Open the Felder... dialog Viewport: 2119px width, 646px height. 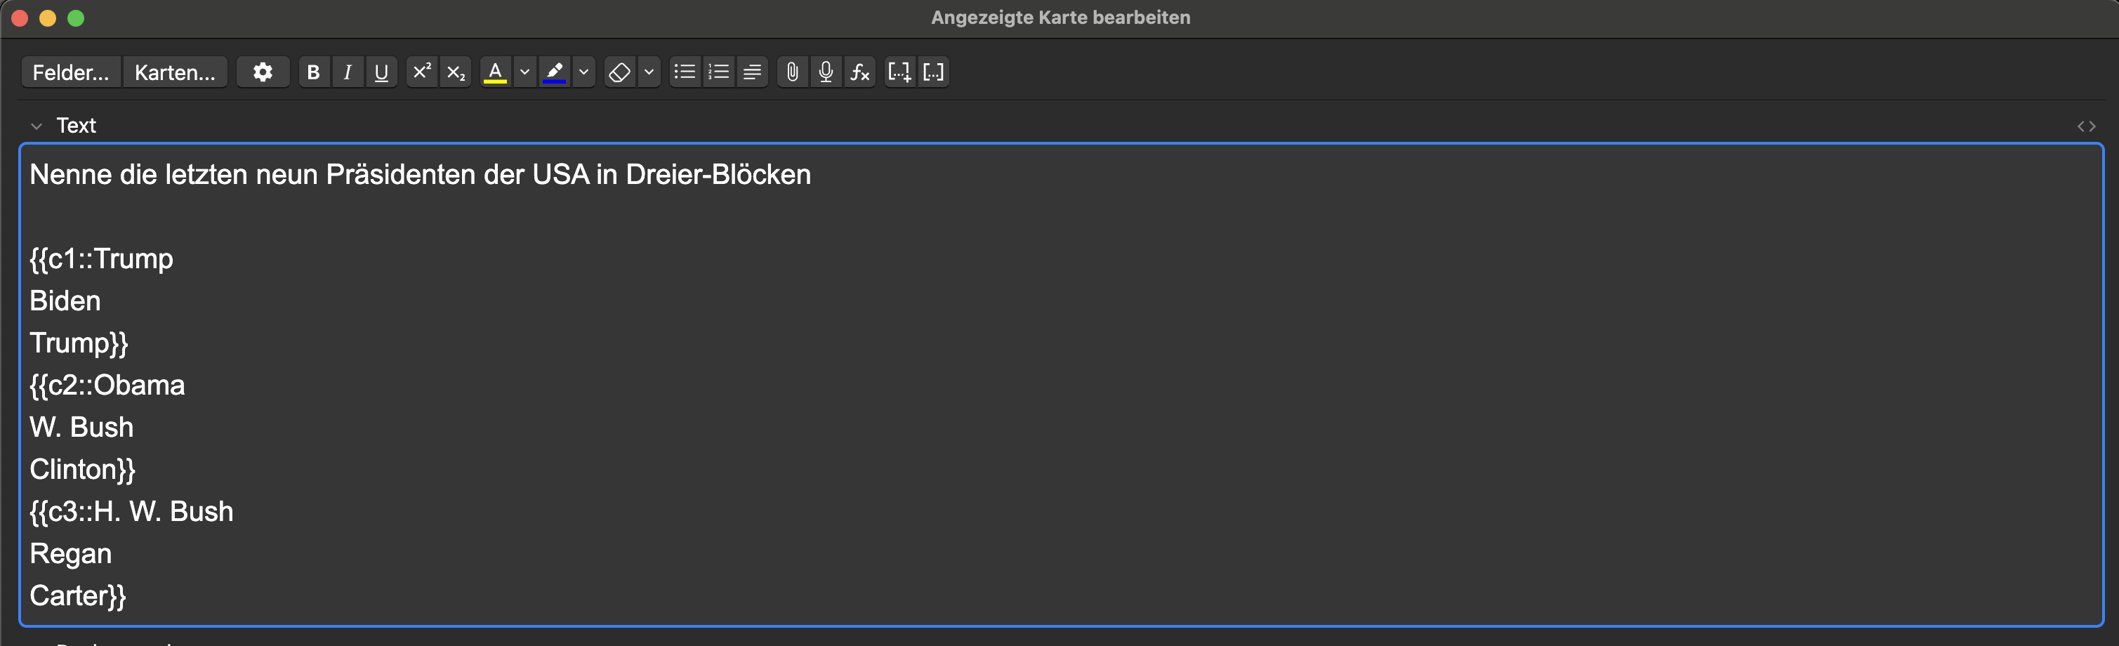pyautogui.click(x=71, y=72)
